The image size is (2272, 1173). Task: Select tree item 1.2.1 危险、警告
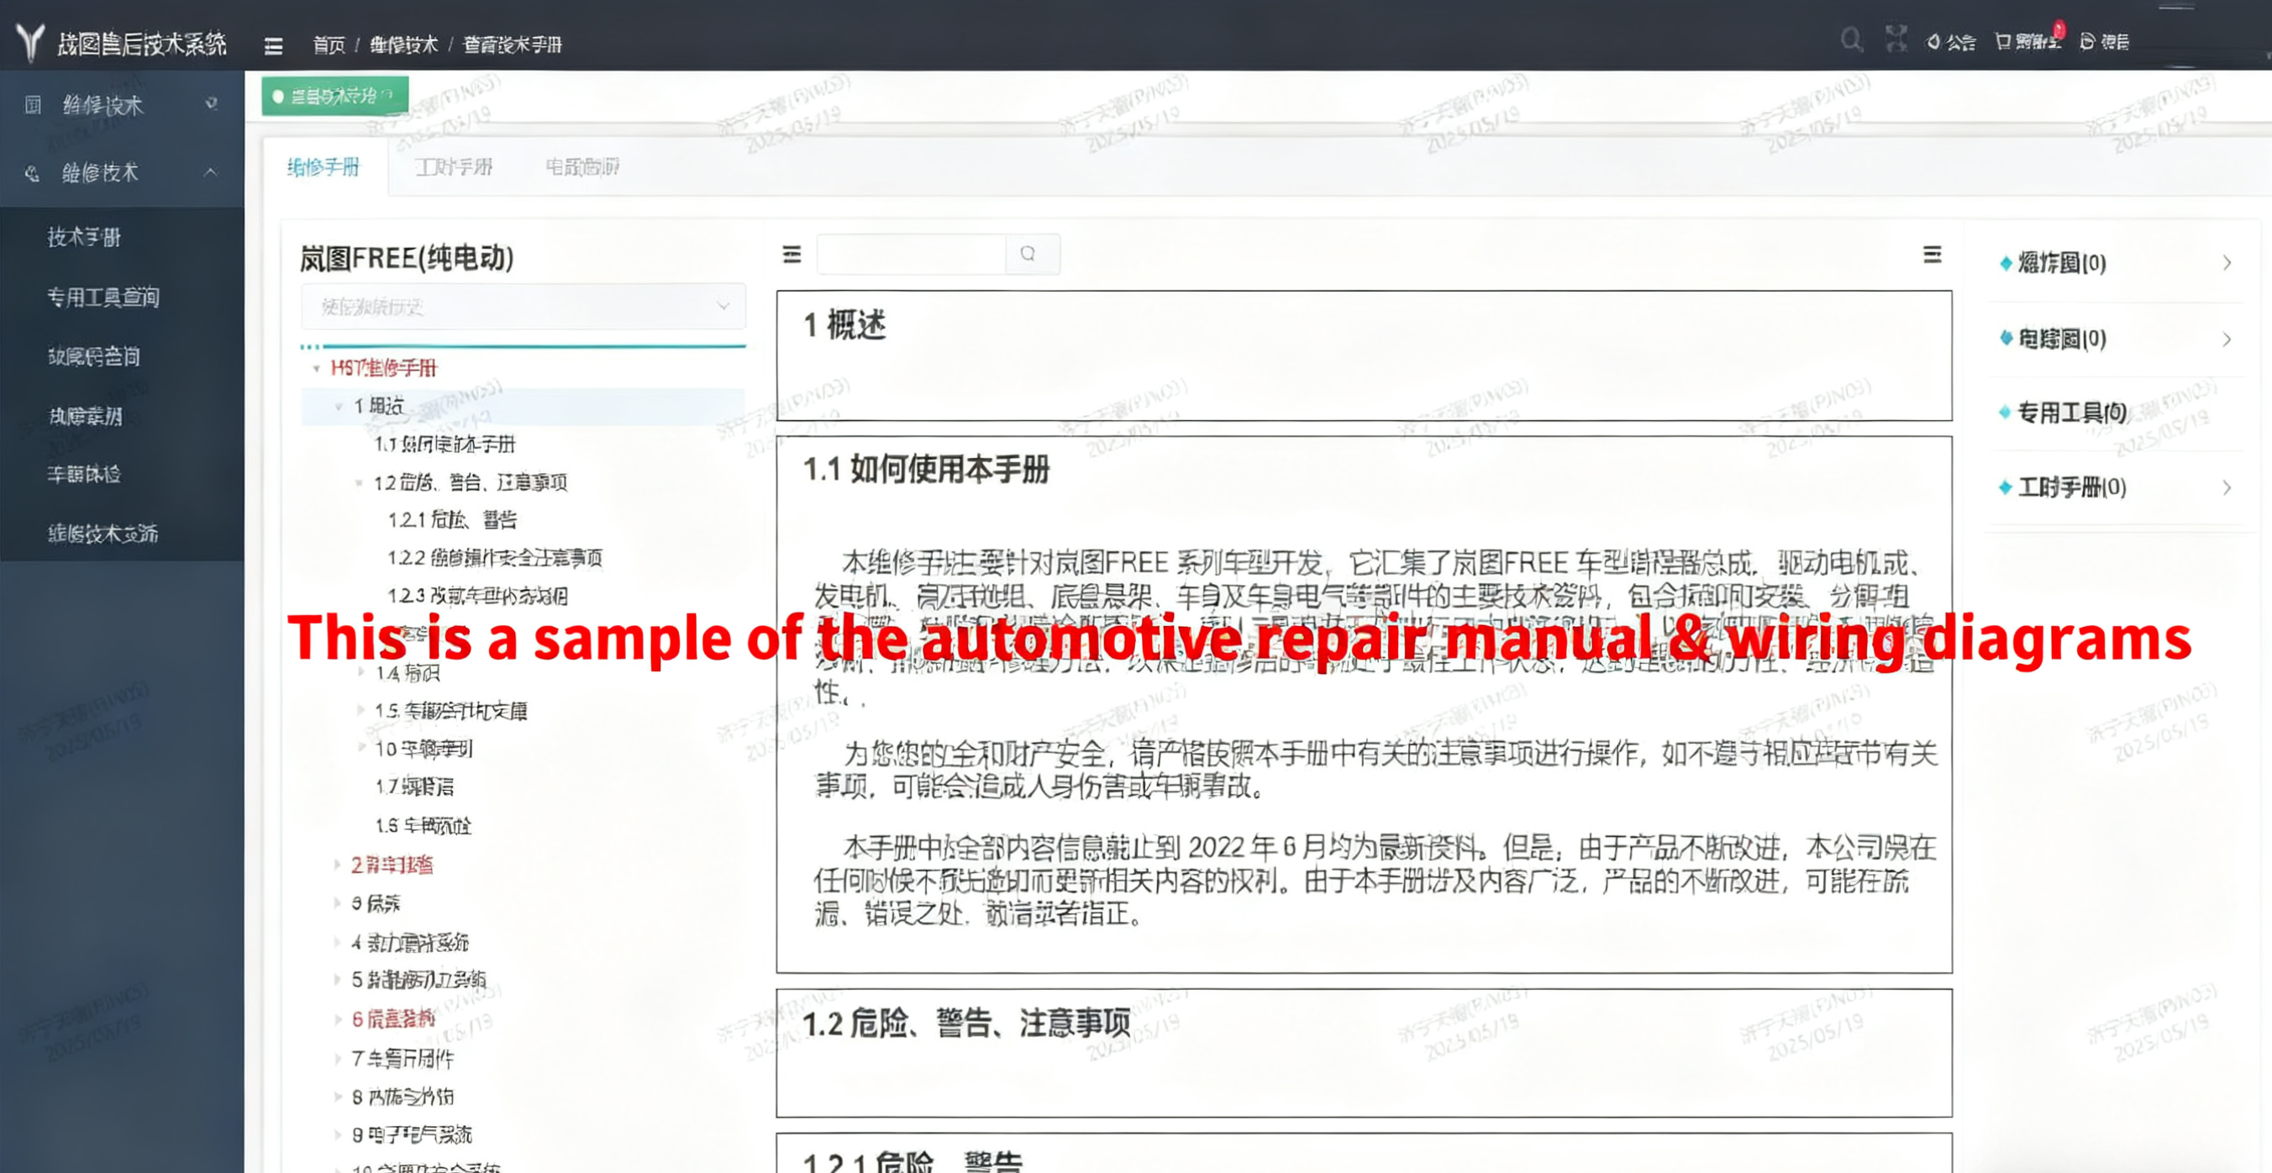coord(452,519)
